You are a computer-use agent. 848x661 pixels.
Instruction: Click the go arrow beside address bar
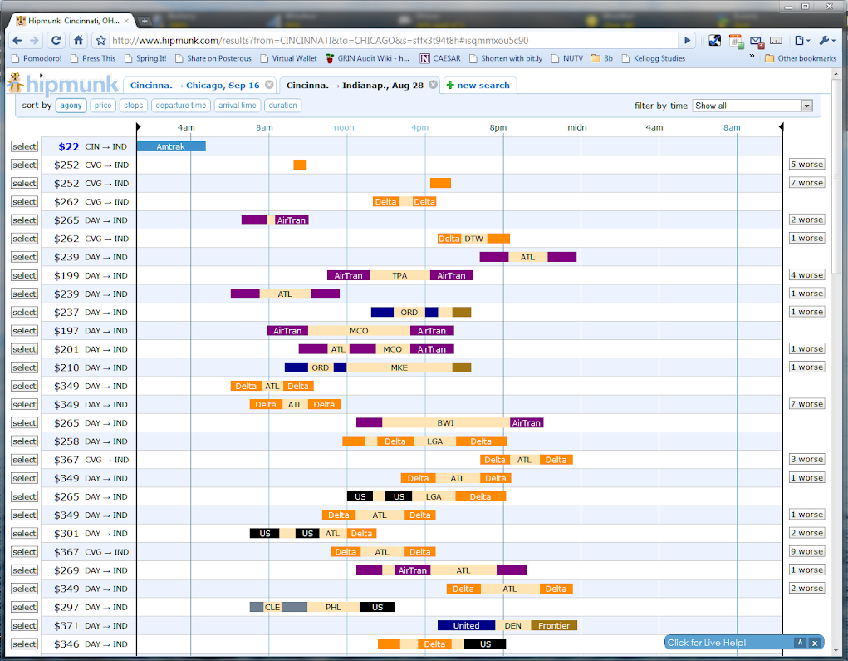[x=687, y=41]
